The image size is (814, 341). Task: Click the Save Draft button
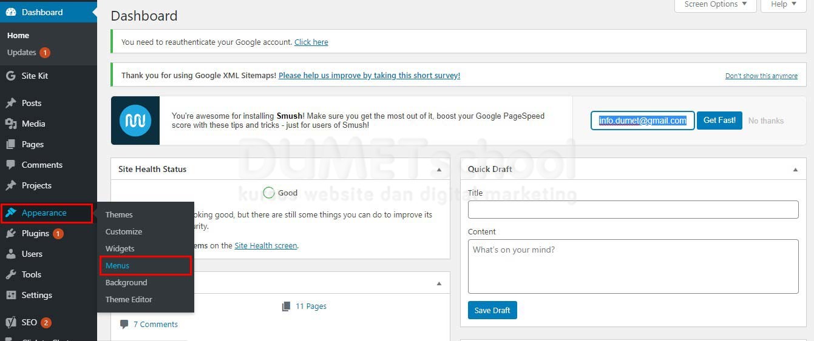[492, 310]
